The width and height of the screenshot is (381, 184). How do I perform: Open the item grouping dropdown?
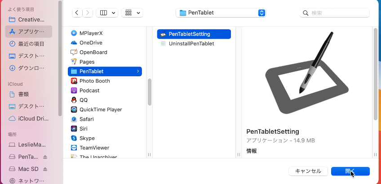coord(132,13)
